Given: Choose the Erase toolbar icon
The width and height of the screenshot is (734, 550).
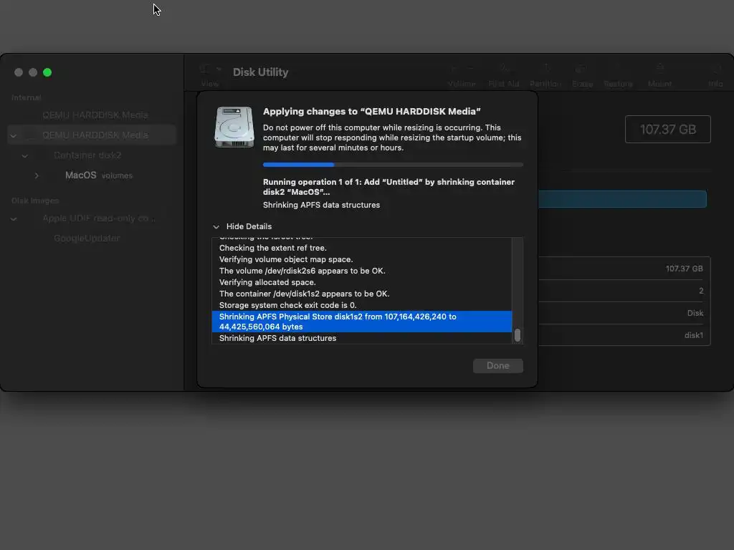Looking at the screenshot, I should click(582, 69).
